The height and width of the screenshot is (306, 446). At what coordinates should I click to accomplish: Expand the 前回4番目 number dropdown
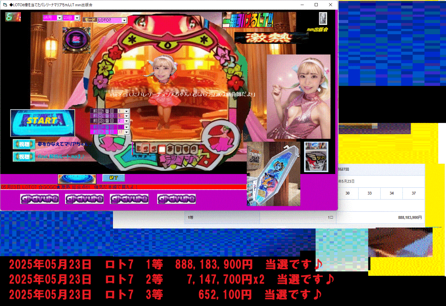tap(126, 127)
